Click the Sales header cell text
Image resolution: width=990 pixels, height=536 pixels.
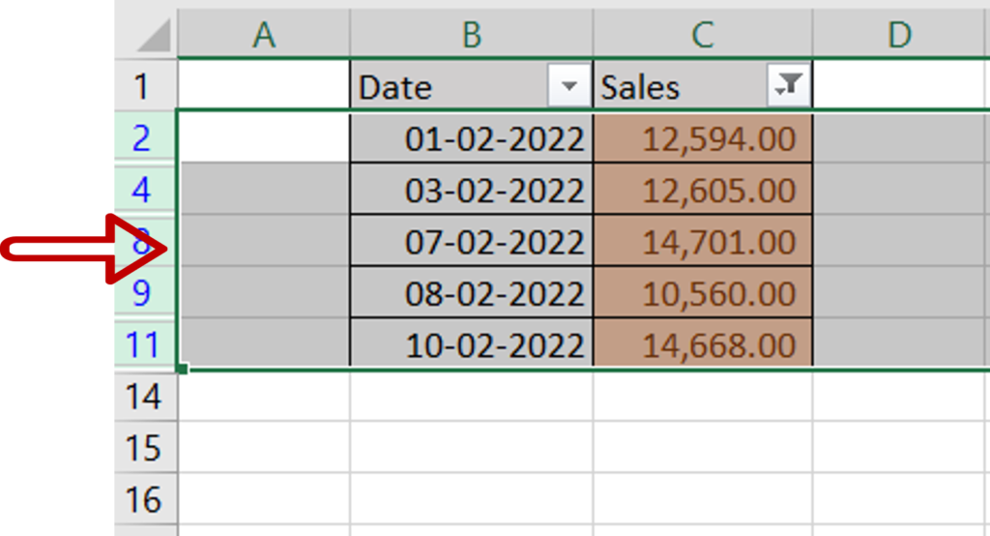(x=640, y=87)
